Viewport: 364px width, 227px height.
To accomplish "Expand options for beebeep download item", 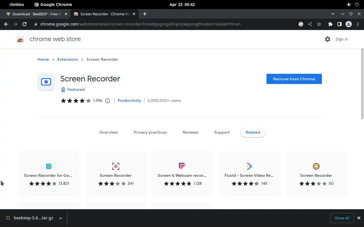I will (60, 218).
